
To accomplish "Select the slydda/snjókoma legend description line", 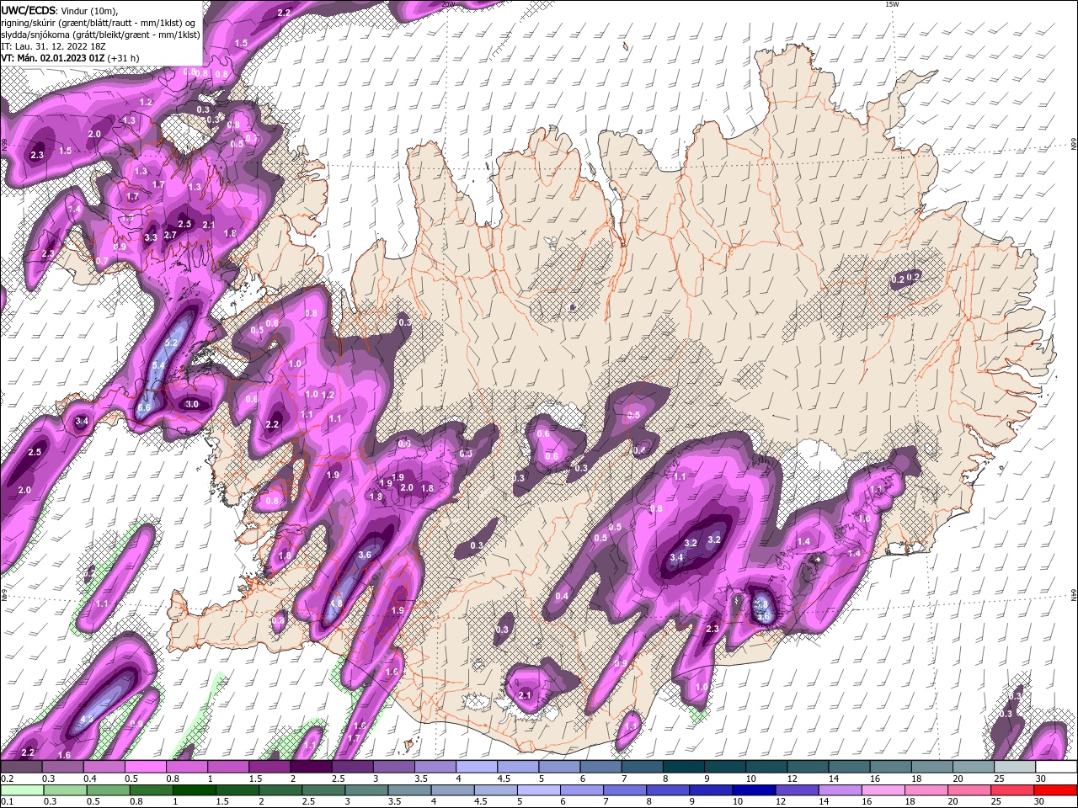I will click(x=99, y=35).
